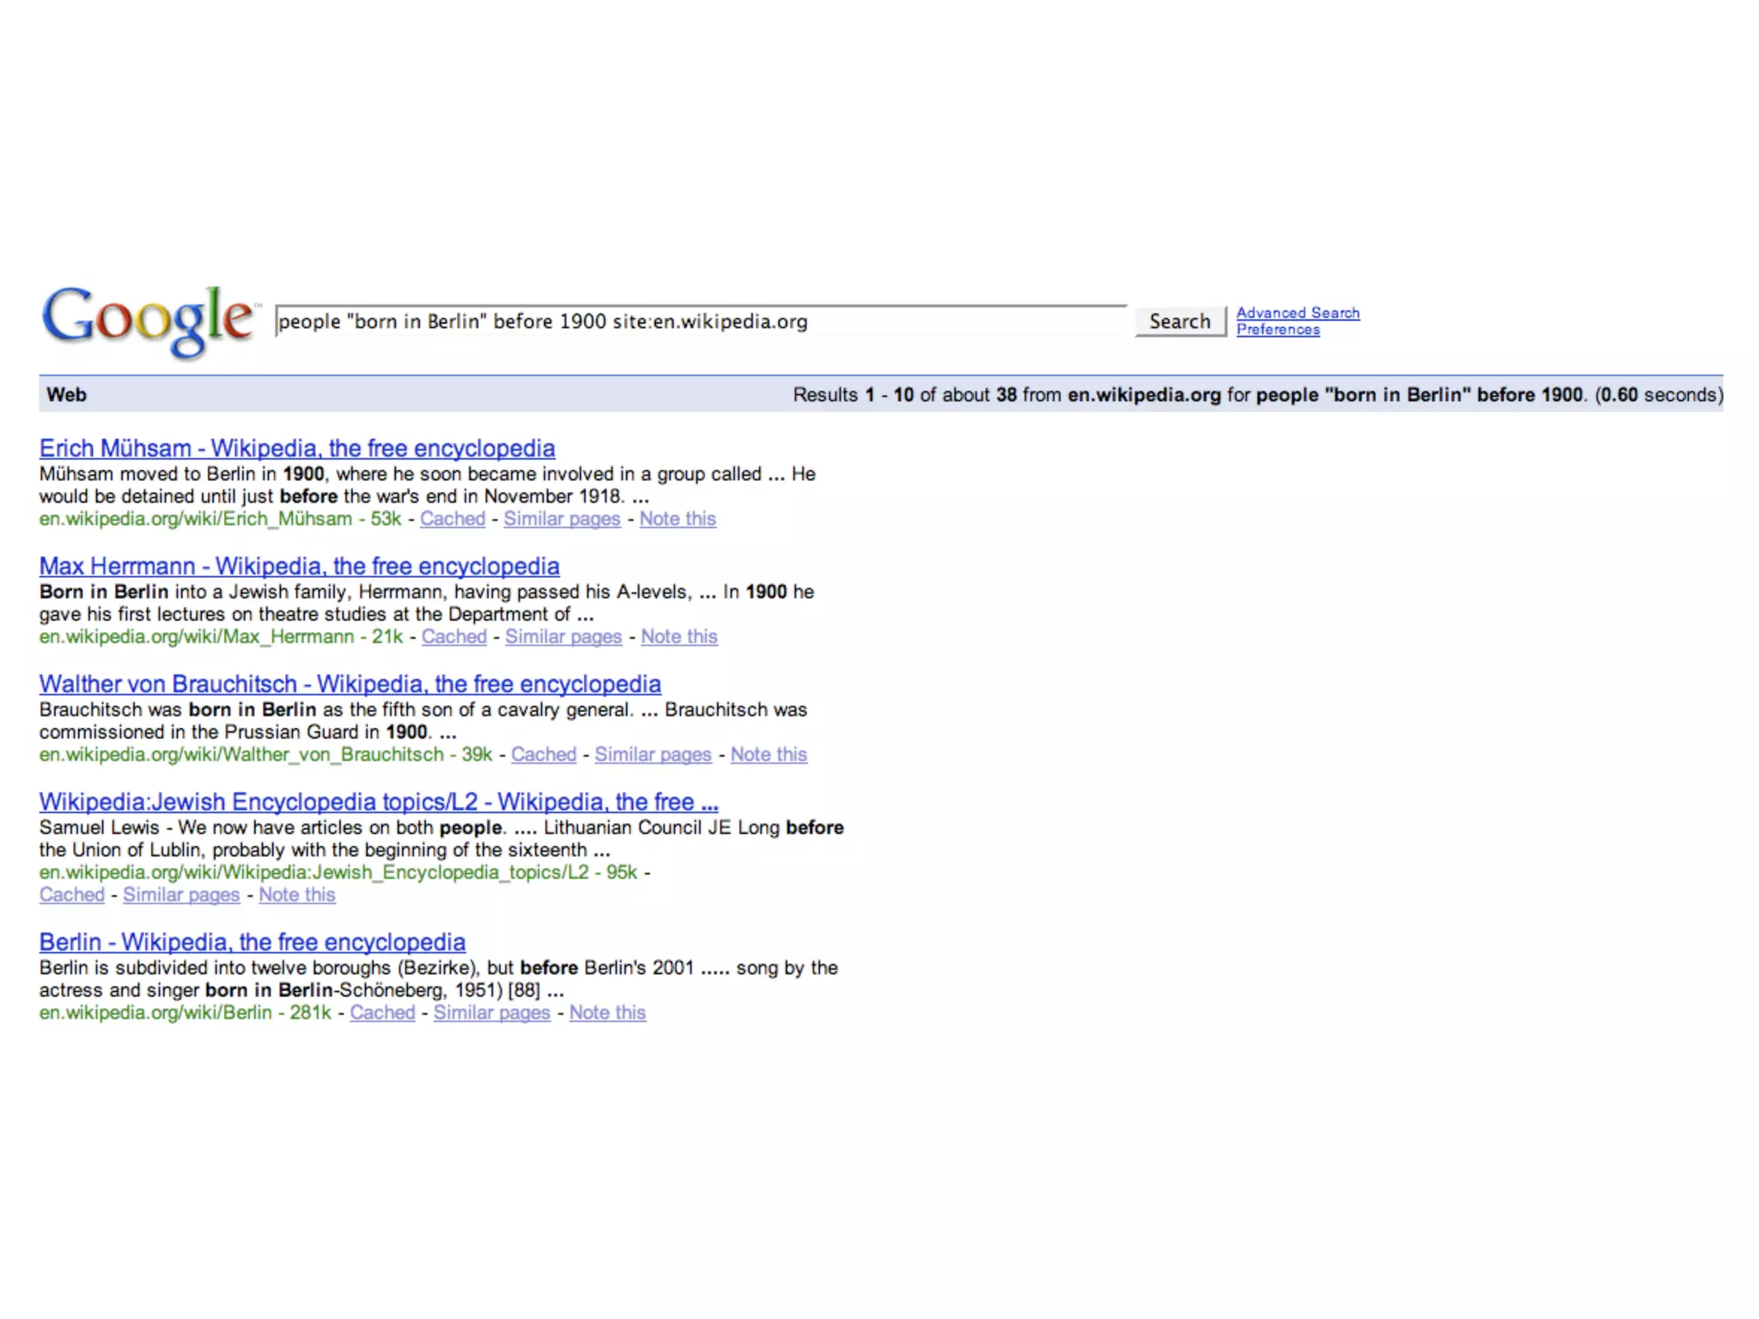Click the en.wikipedia.org/wiki/Erich_Mühsam URL text

[196, 519]
